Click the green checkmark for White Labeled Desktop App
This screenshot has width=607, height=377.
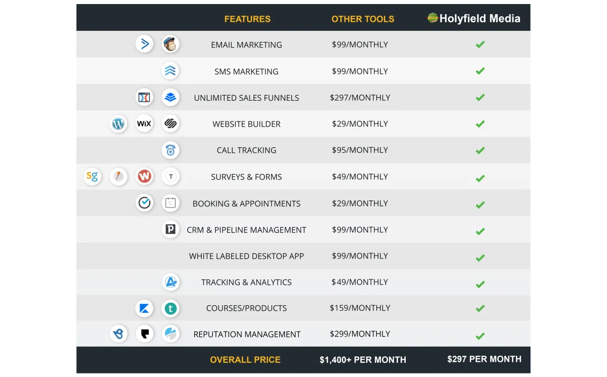pos(480,258)
